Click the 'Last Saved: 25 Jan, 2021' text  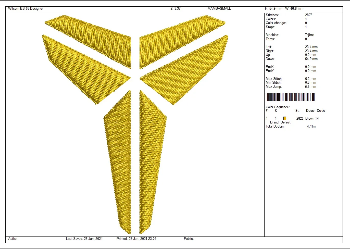[84, 239]
